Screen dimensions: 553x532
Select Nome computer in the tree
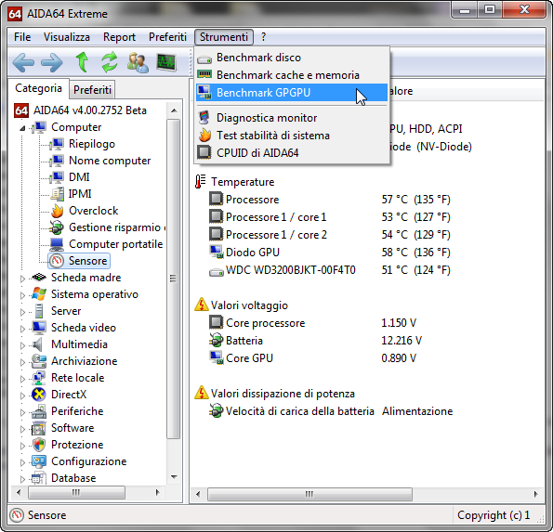110,161
